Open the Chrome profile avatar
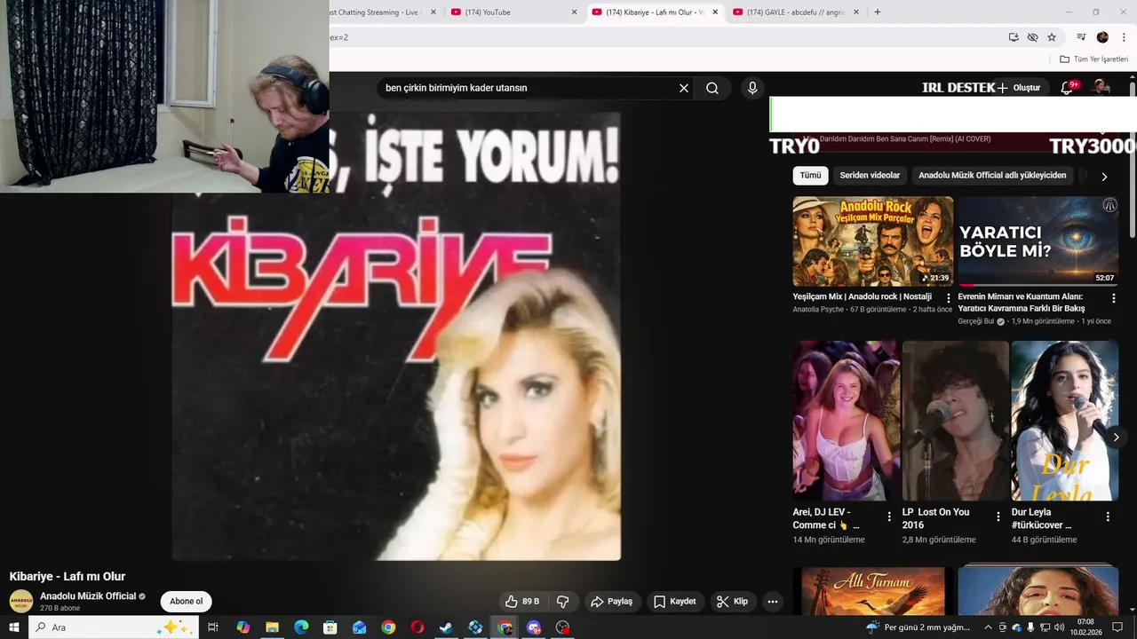 [x=1102, y=37]
